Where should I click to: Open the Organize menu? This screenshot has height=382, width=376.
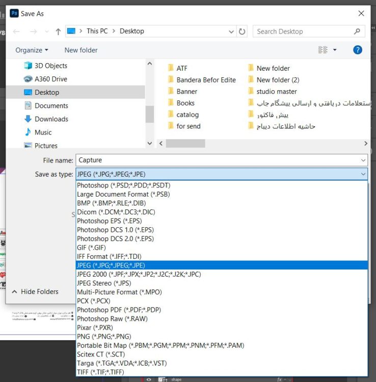32,50
